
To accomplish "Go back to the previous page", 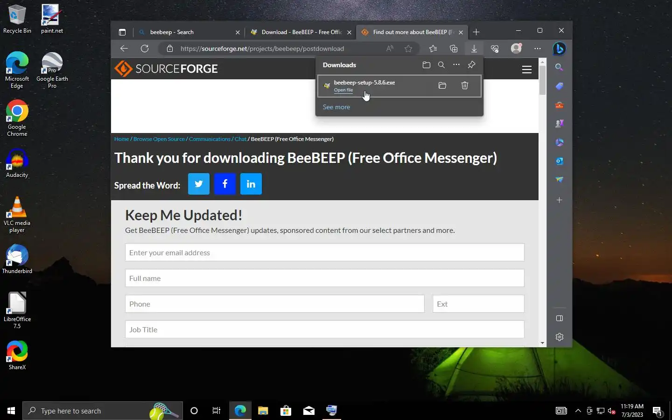I will pos(124,49).
